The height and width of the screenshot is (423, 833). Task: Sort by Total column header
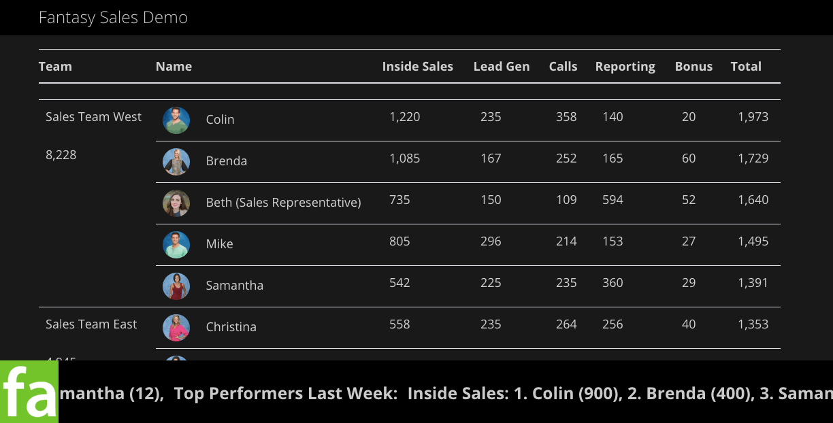coord(746,67)
